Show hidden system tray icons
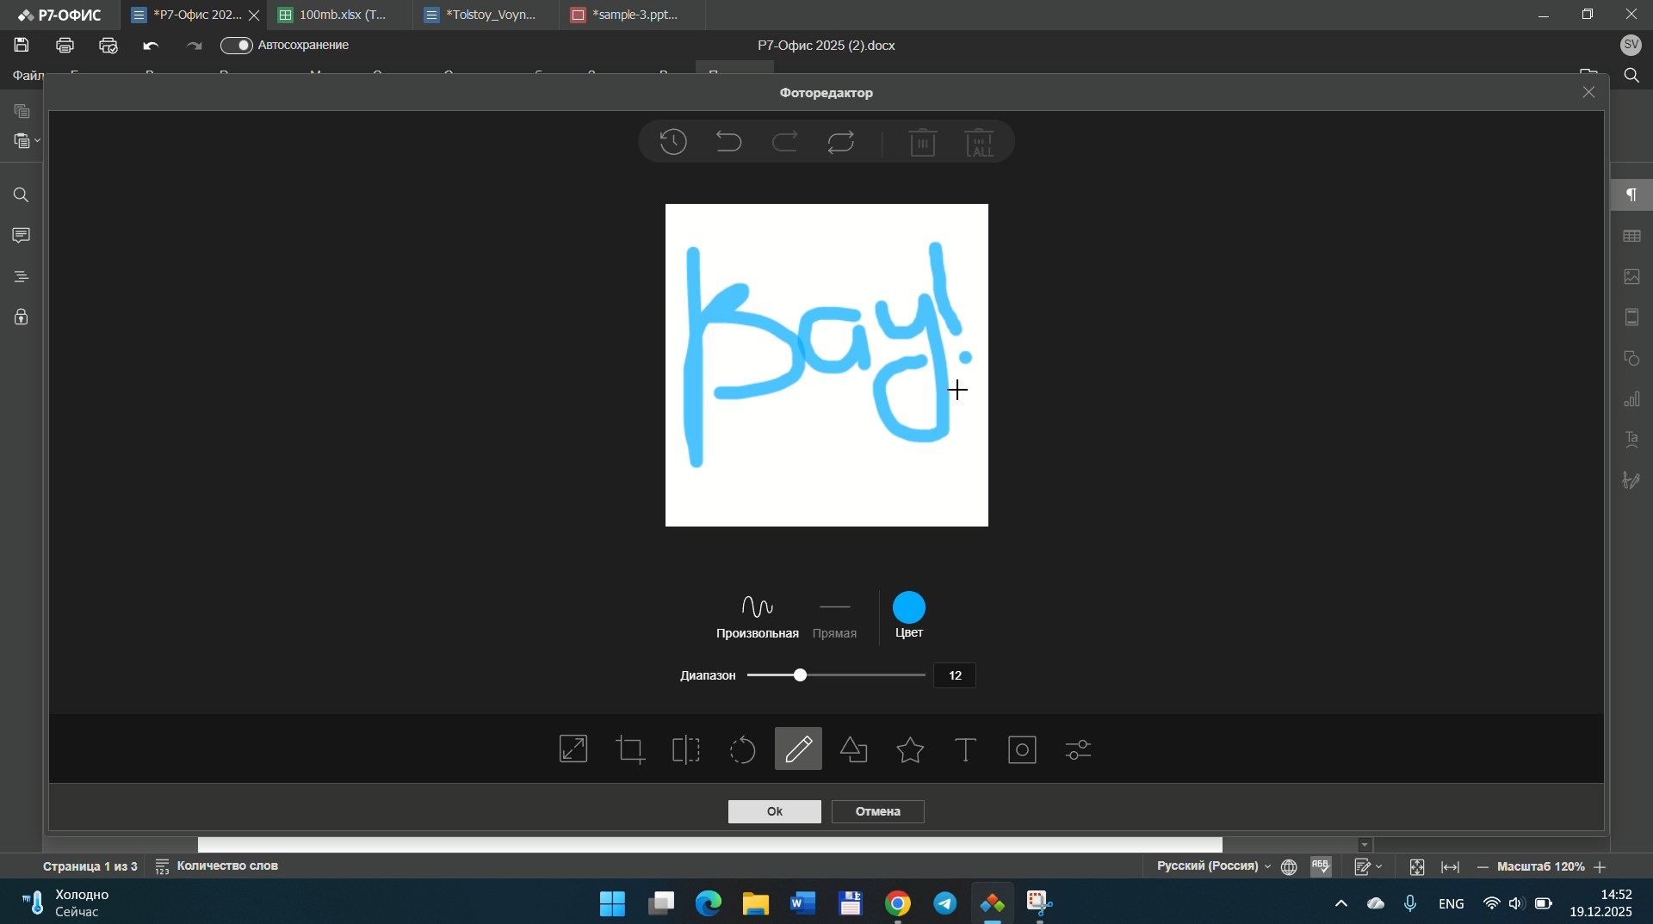The height and width of the screenshot is (924, 1653). pos(1340,903)
